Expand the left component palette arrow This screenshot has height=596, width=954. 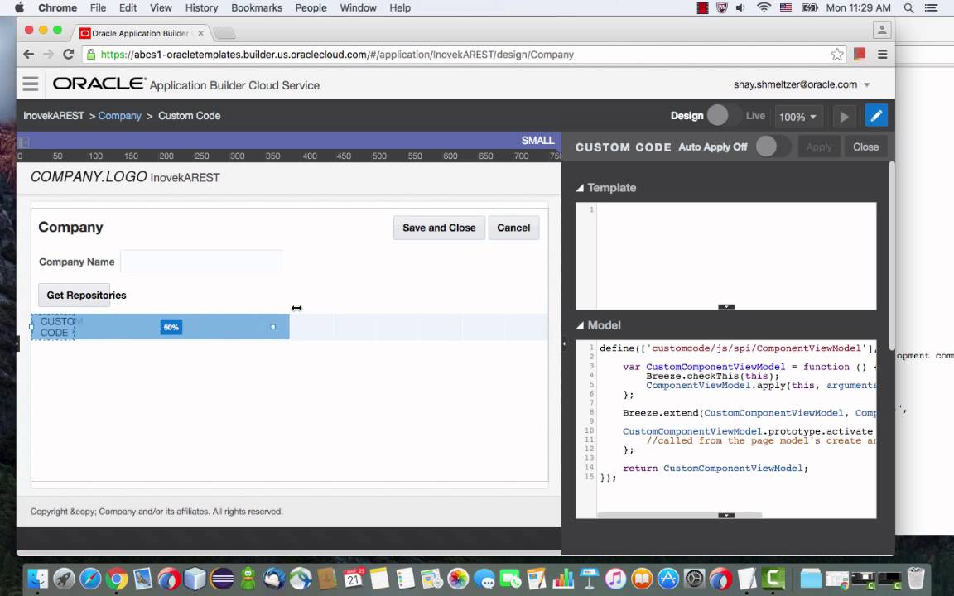(17, 344)
